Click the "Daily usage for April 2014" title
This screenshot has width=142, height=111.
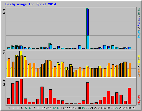(x=31, y=4)
